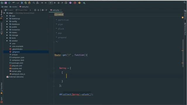
Task: Click the Scroll from Source target icon
Action: pyautogui.click(x=35, y=10)
